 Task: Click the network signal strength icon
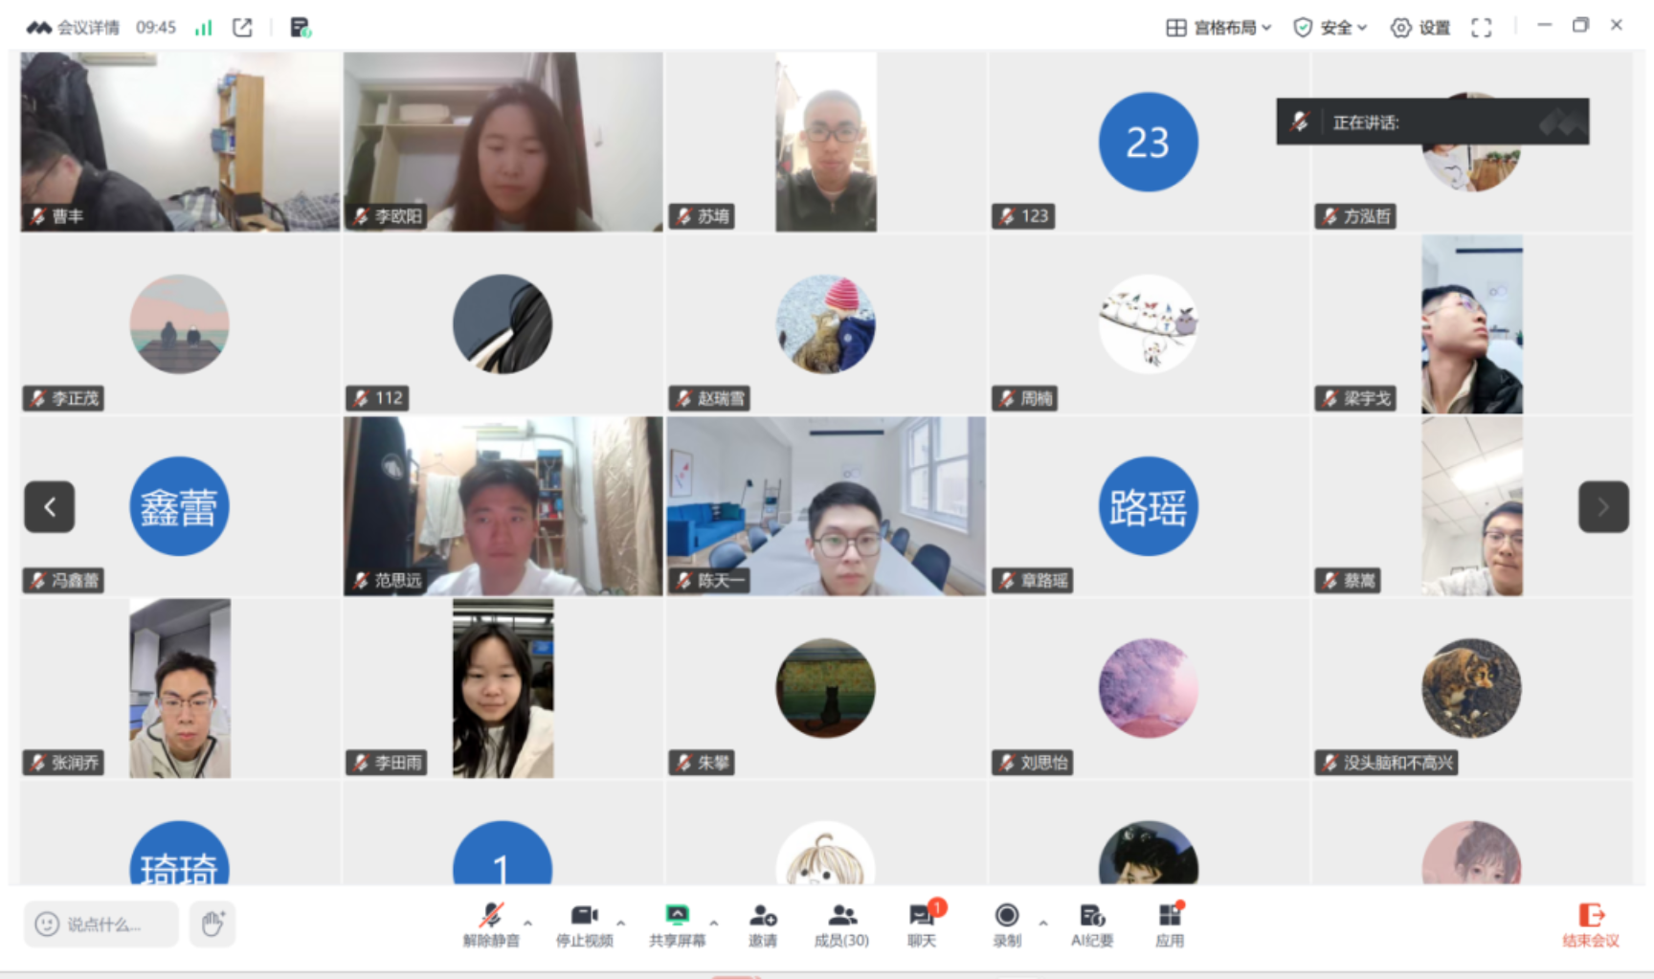pyautogui.click(x=203, y=28)
